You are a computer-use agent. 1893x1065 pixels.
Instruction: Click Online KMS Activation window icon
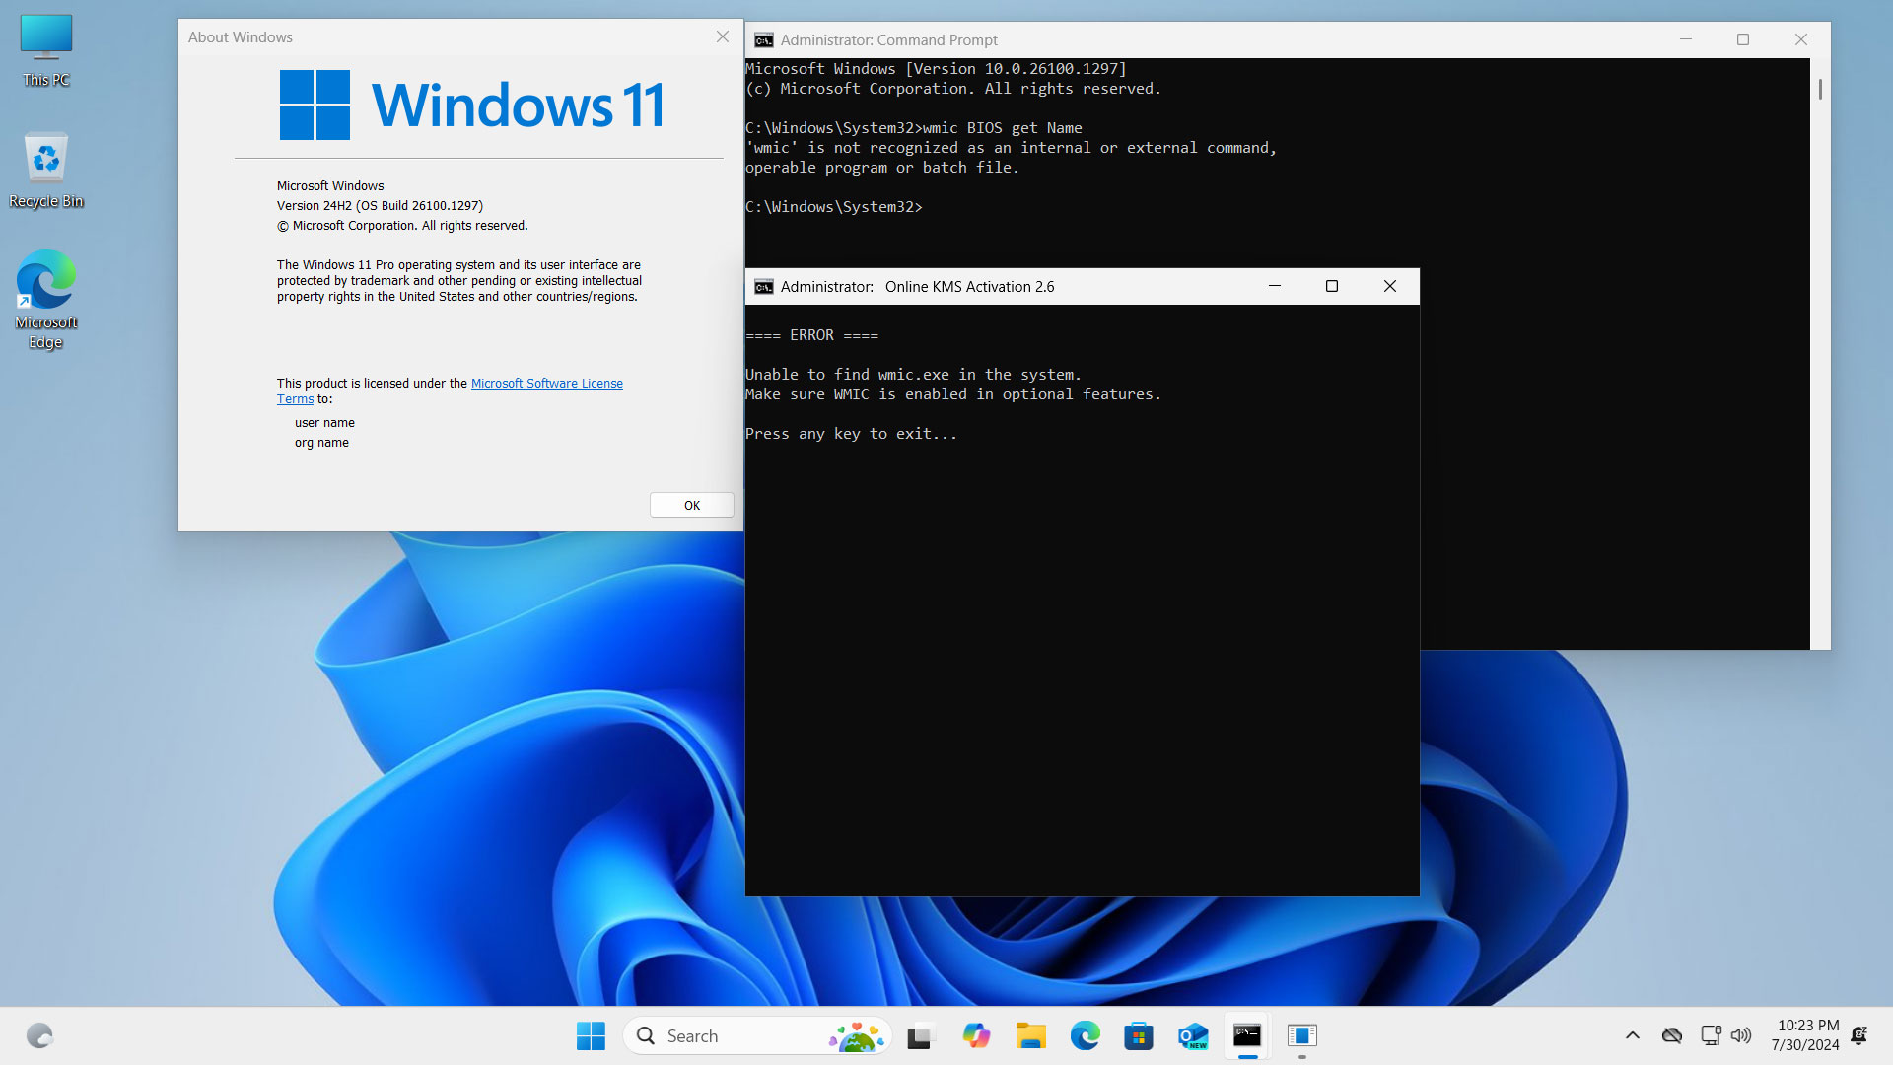pos(764,287)
